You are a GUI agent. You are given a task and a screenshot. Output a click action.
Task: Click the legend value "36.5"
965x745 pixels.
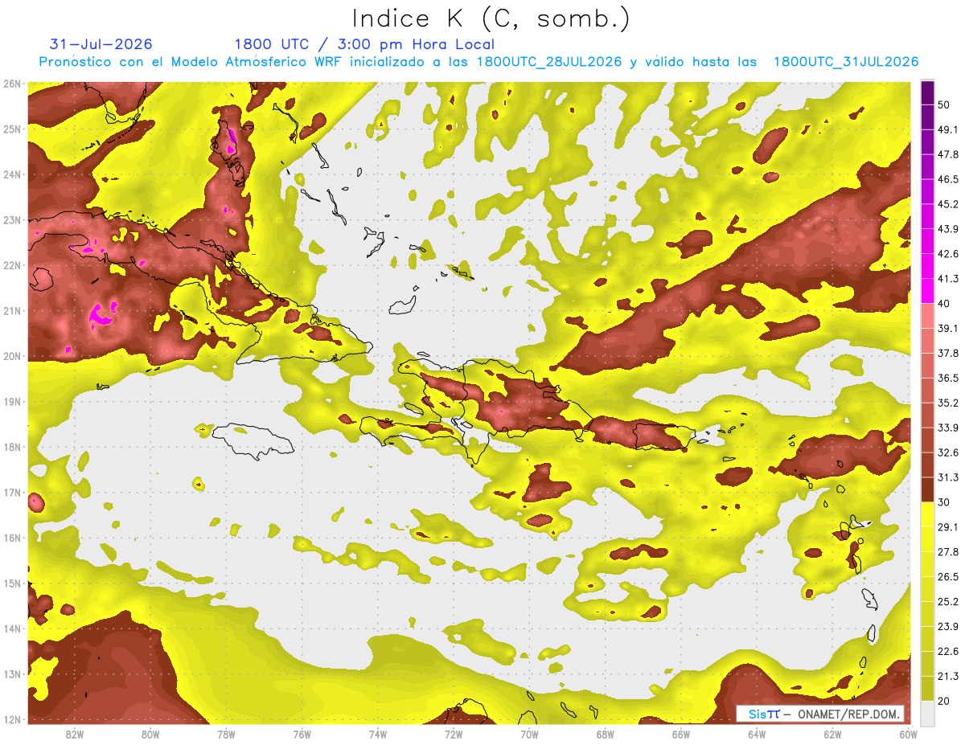pos(947,378)
